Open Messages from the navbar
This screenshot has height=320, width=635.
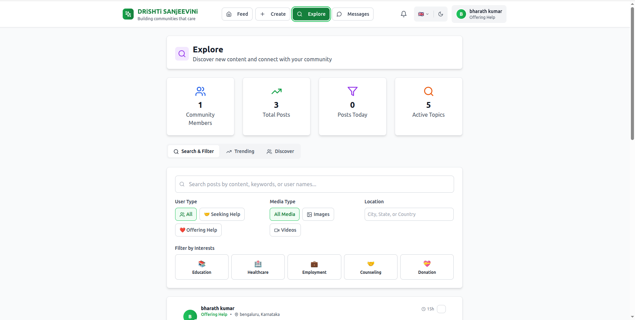click(x=353, y=14)
